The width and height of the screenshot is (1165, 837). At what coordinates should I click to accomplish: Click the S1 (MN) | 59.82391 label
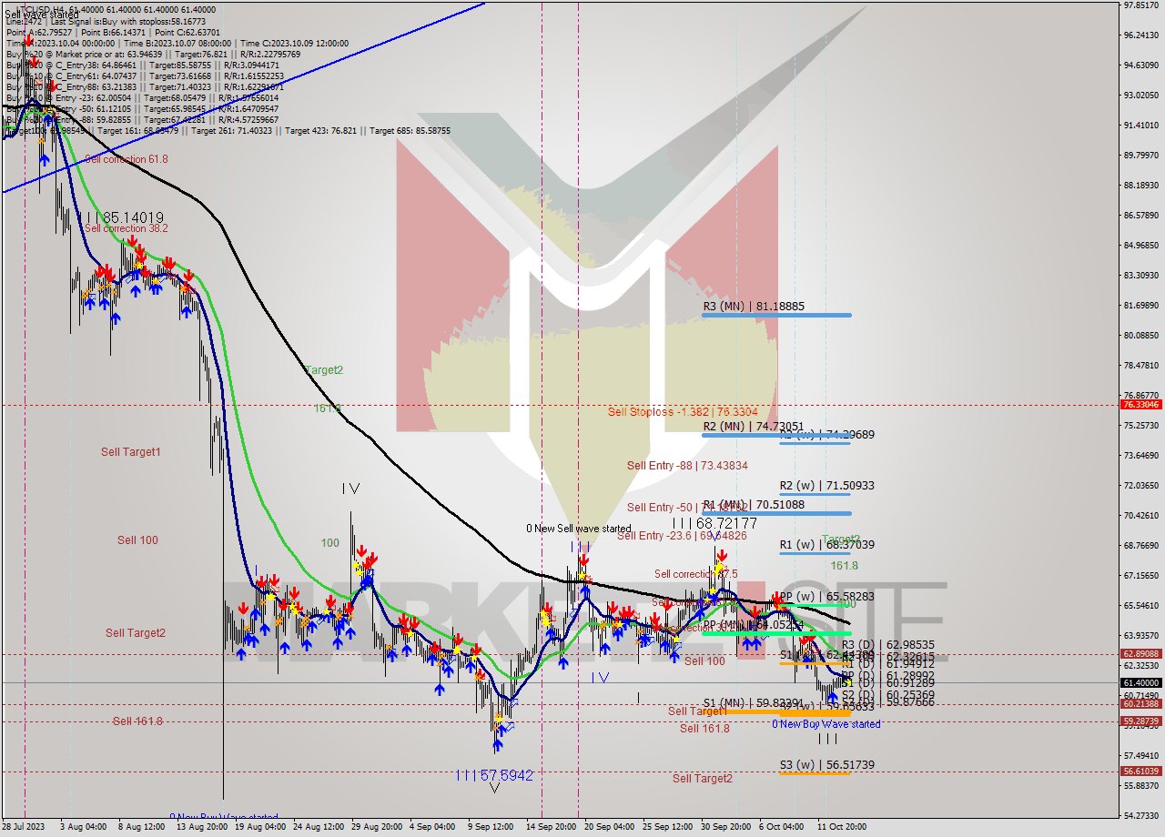coord(753,702)
